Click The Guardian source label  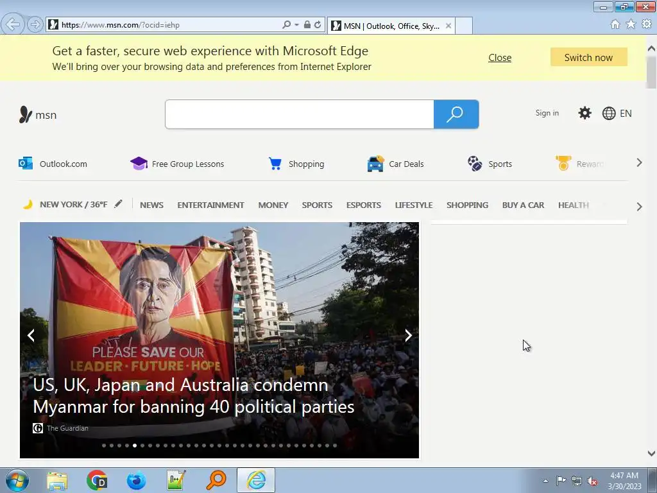click(x=67, y=428)
